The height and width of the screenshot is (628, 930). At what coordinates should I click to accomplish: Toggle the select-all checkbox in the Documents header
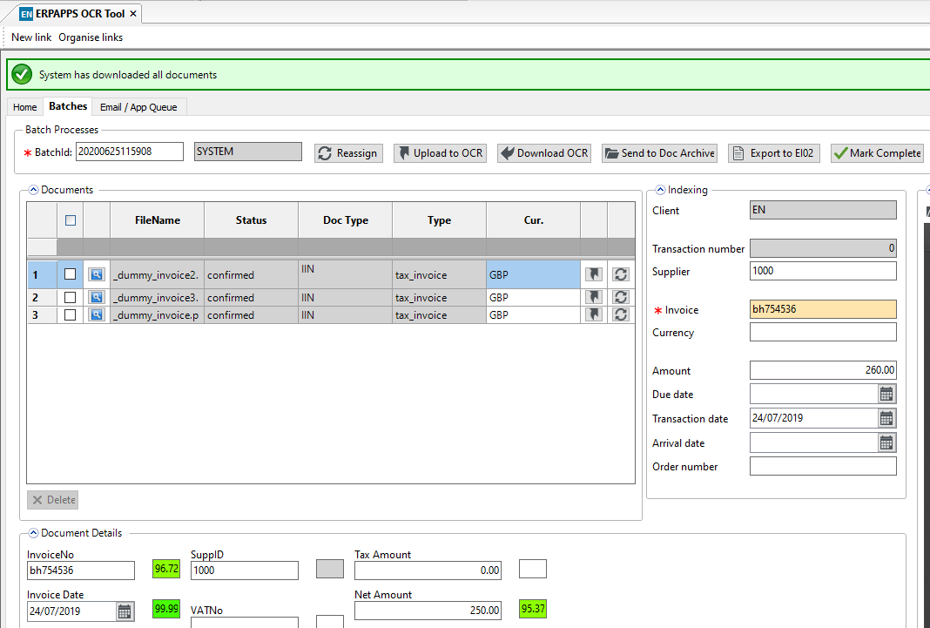pos(72,219)
